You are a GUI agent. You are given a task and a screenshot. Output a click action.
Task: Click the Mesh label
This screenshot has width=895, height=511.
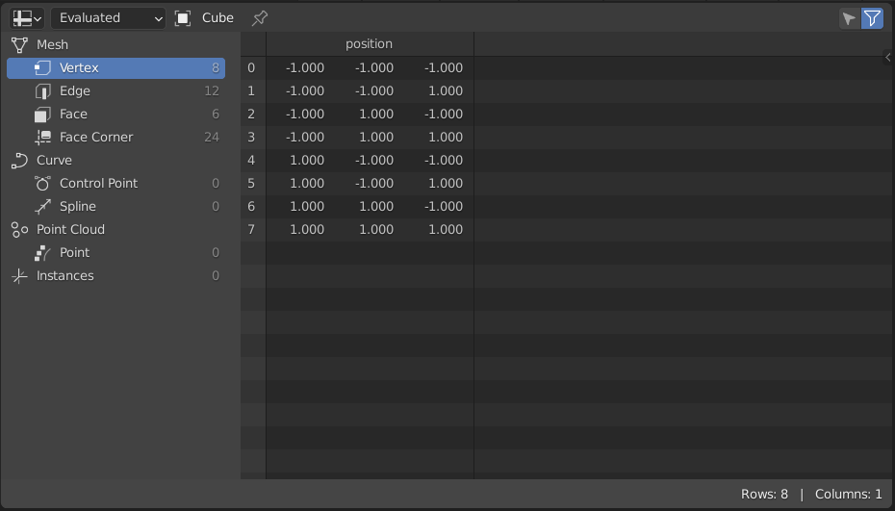[53, 44]
